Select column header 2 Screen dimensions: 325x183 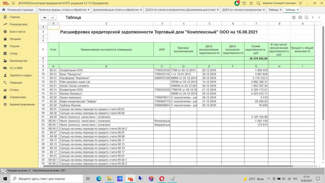point(106,24)
